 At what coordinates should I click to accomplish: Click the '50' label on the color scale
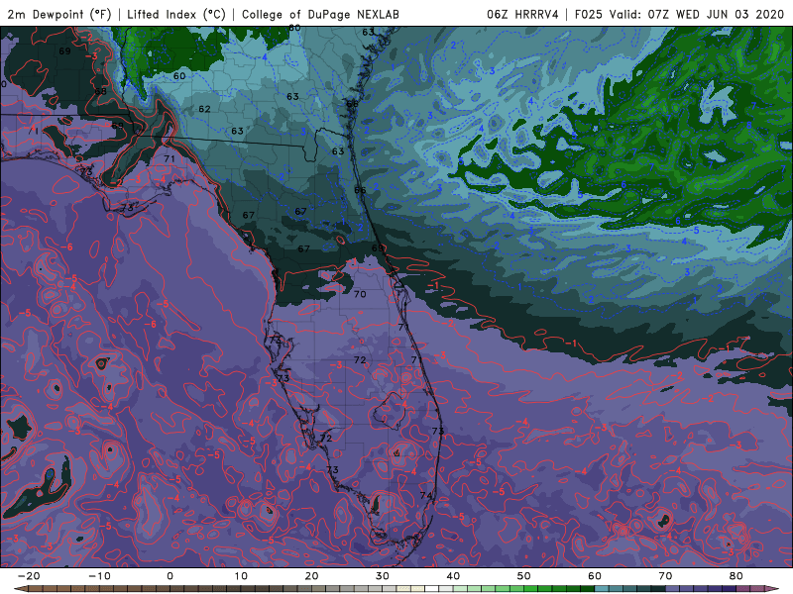(524, 576)
